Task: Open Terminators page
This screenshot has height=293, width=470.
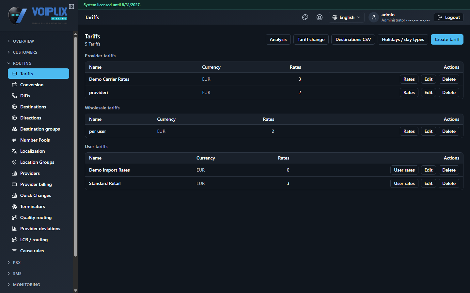Action: pos(39,206)
